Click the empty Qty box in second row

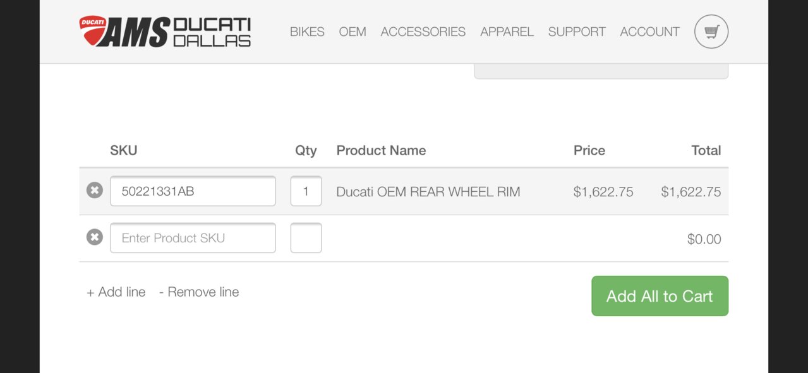point(306,238)
